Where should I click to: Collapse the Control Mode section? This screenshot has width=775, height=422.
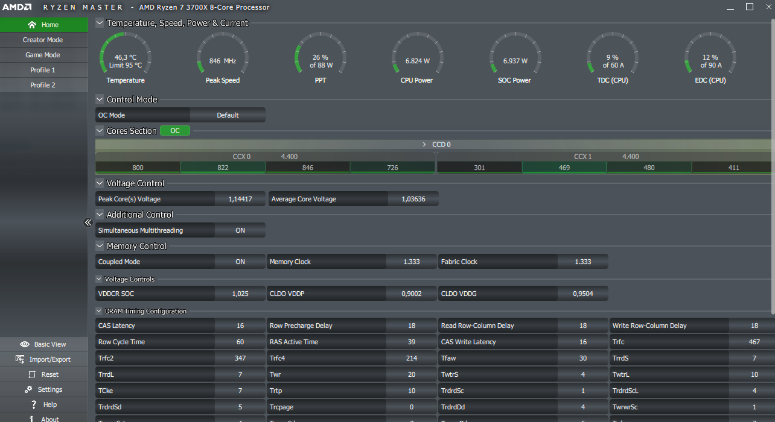pyautogui.click(x=100, y=99)
